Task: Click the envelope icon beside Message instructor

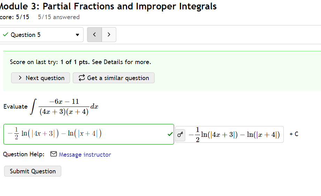Action: coord(53,154)
